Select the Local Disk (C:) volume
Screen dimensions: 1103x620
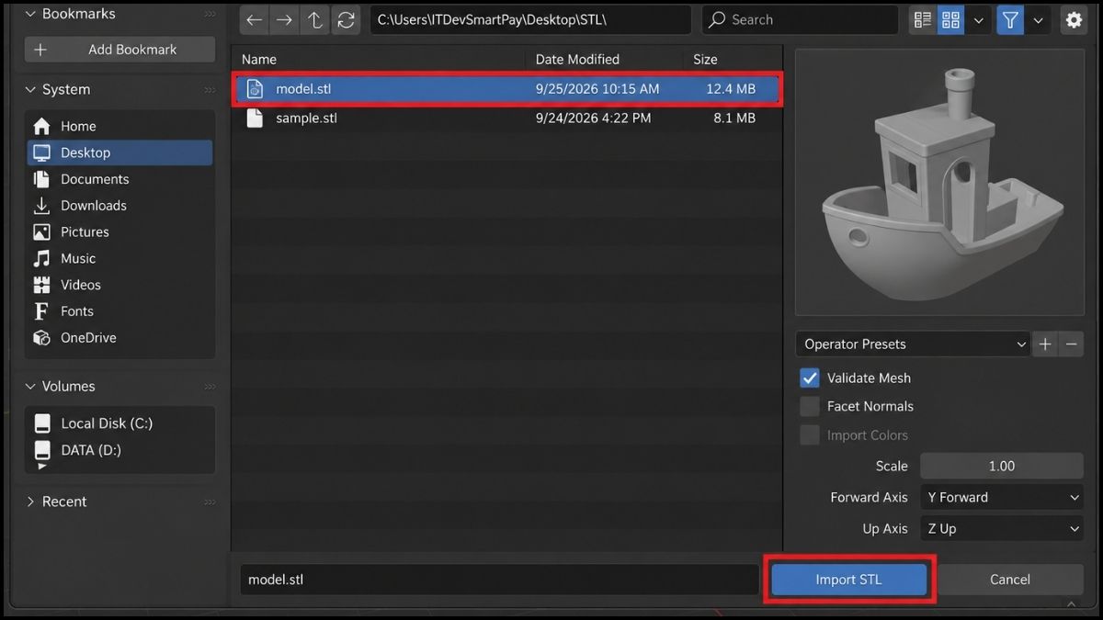tap(120, 423)
